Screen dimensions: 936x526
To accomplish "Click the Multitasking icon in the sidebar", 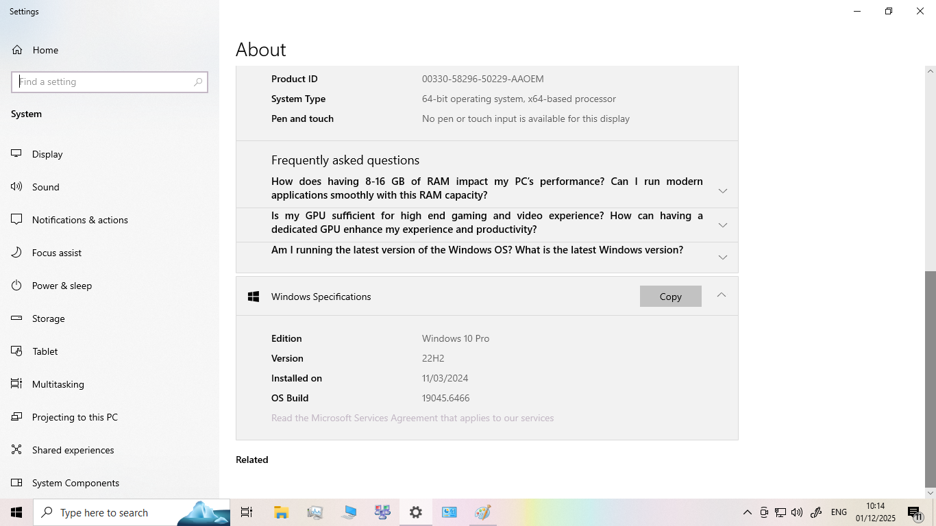I will click(17, 384).
